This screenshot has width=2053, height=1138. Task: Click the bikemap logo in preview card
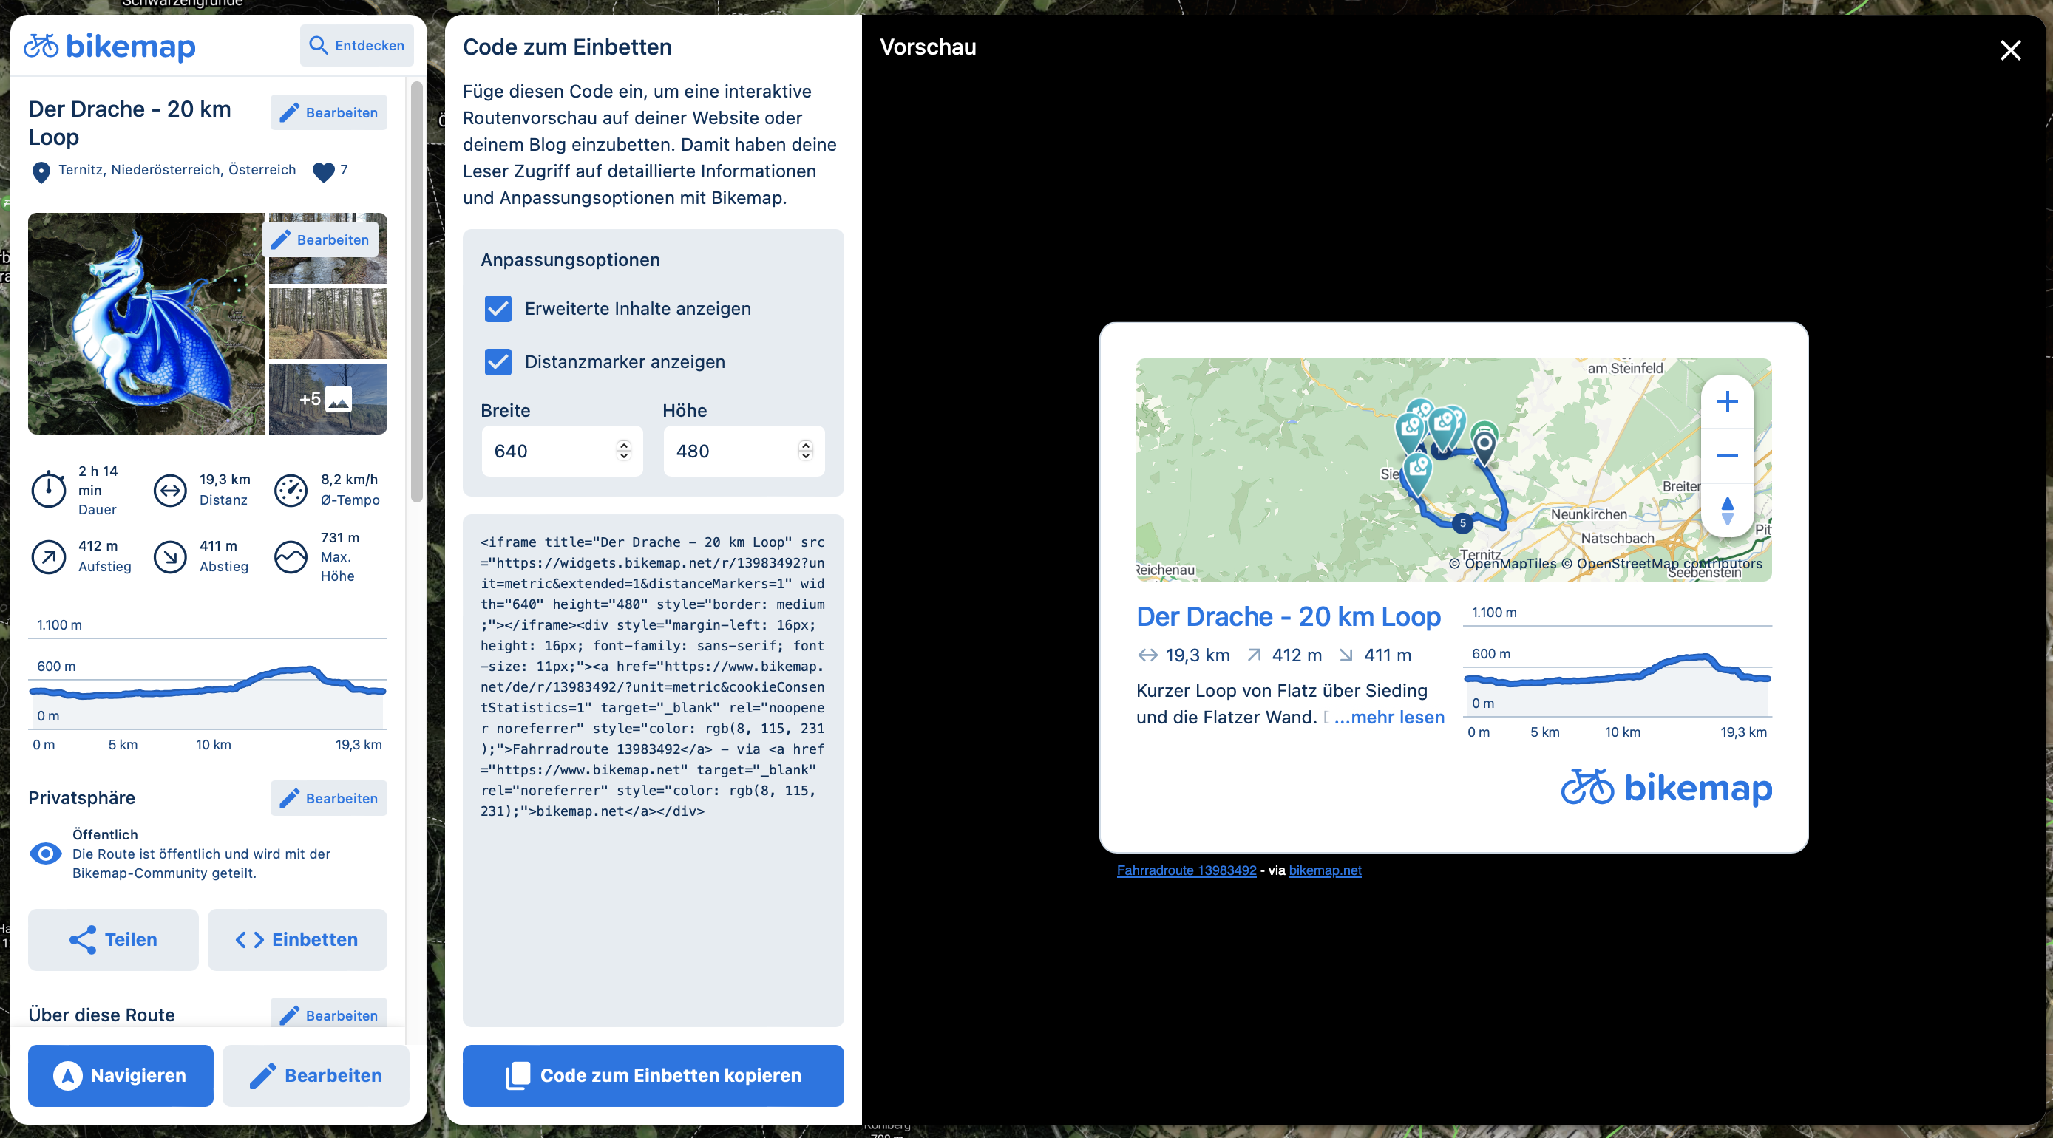(x=1666, y=788)
